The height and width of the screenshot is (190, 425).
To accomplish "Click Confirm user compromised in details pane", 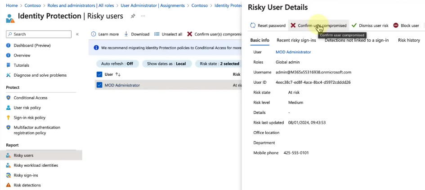I will point(318,26).
